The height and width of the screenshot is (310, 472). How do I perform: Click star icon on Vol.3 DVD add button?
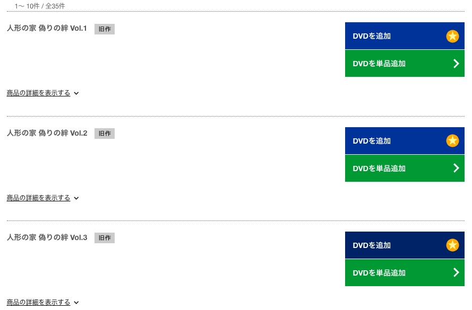pos(452,245)
